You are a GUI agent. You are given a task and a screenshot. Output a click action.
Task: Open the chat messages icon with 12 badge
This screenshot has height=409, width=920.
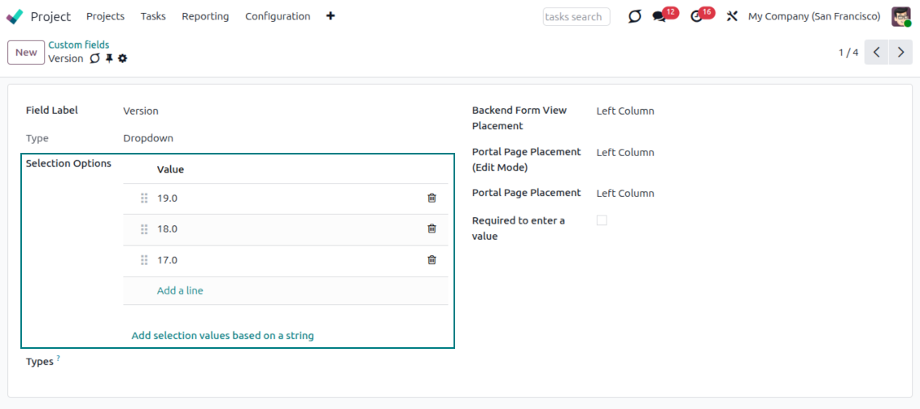pos(659,16)
